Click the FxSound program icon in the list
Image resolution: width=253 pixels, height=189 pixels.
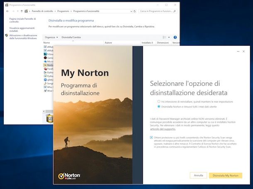[45, 54]
